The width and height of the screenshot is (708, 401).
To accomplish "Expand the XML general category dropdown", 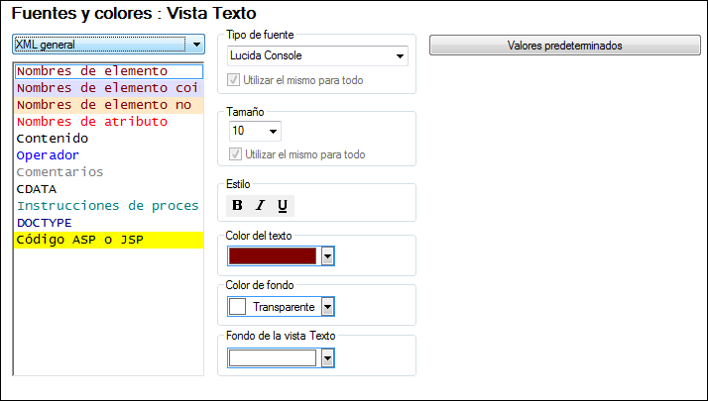I will point(196,46).
